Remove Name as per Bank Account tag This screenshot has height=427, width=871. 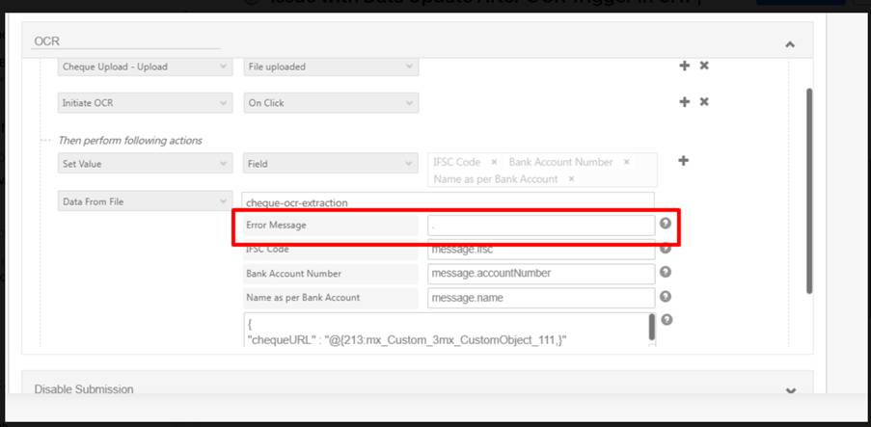point(571,178)
